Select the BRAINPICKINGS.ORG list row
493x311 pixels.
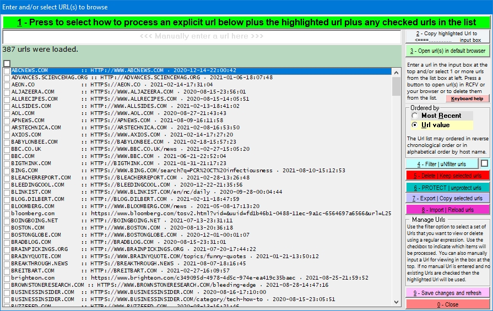click(201, 249)
